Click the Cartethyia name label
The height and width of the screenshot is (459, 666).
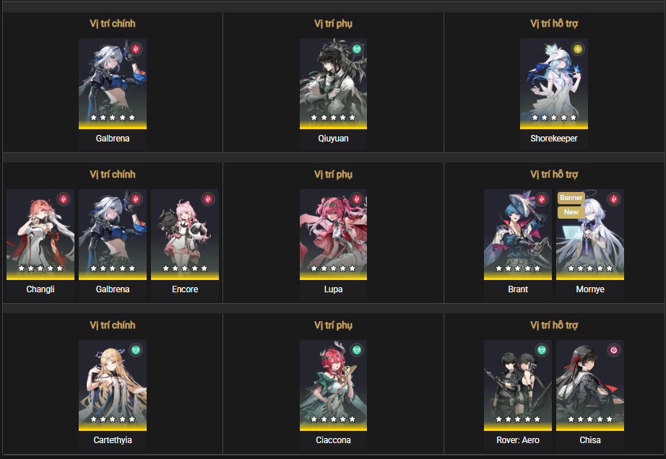tap(113, 440)
